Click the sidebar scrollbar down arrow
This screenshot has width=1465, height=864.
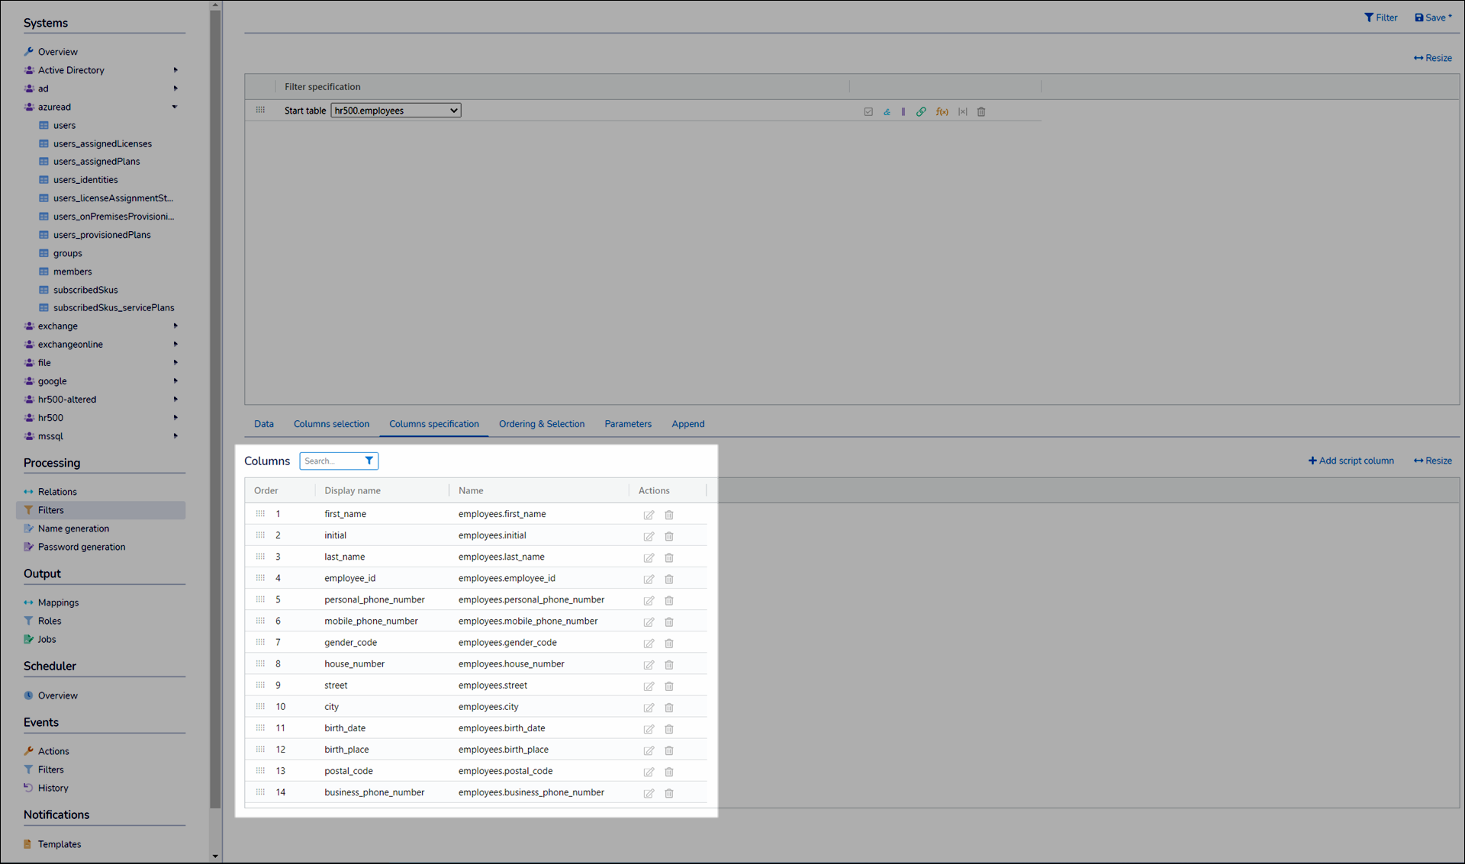215,856
